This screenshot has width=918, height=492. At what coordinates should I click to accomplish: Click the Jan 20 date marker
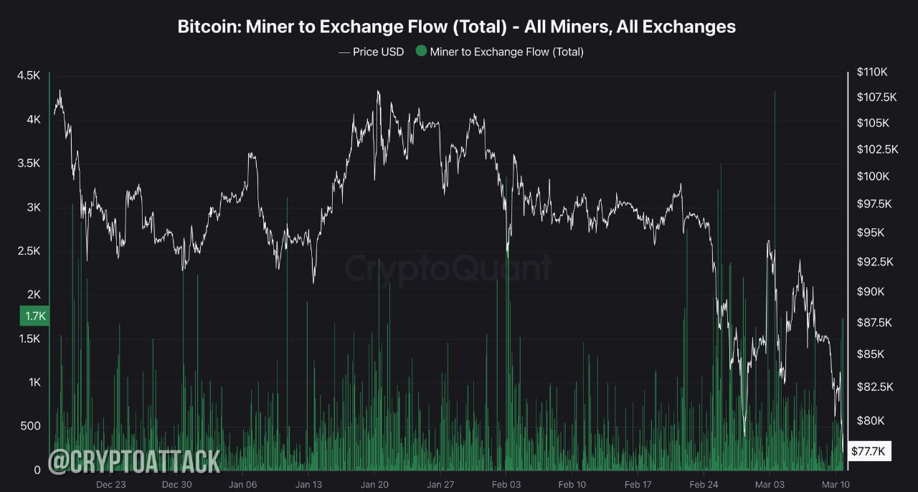point(374,485)
